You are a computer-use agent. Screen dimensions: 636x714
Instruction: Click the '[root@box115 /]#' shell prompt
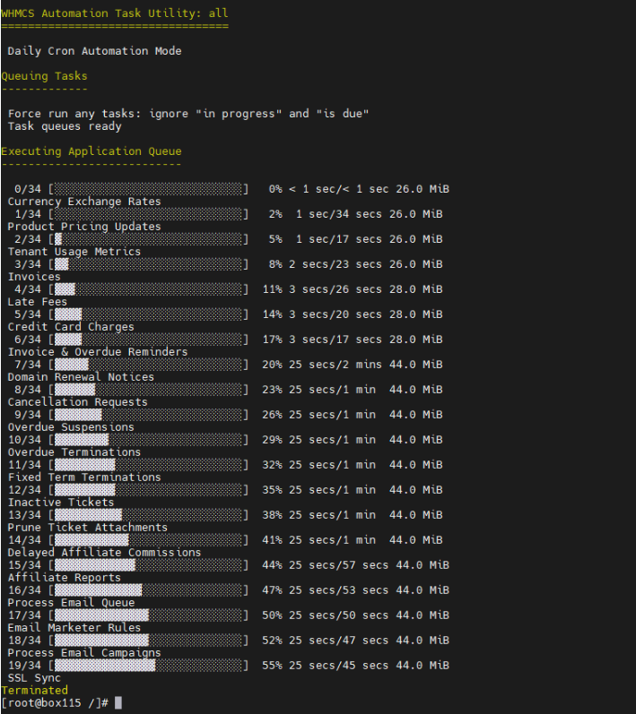(54, 702)
